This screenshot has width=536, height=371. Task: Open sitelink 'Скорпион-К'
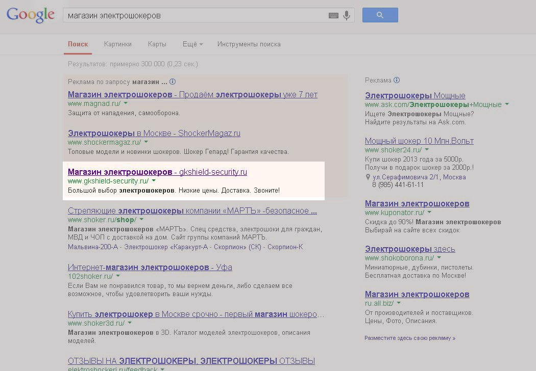coord(285,247)
